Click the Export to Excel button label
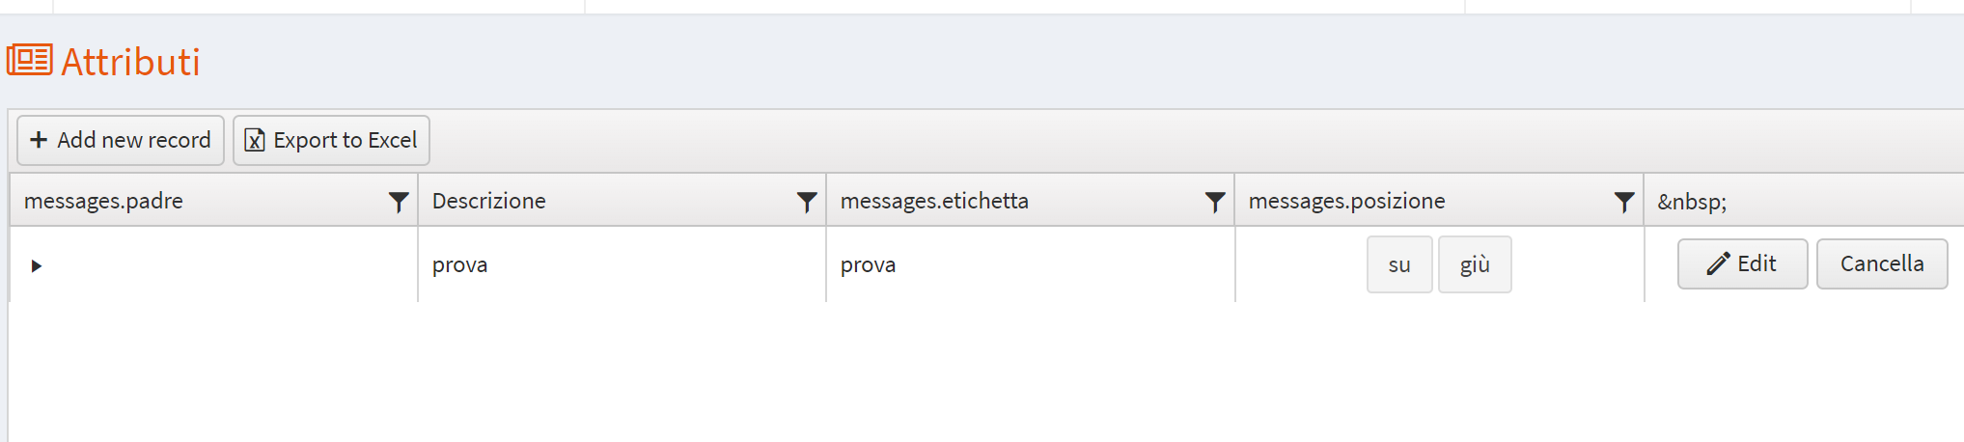This screenshot has height=442, width=1964. 345,140
